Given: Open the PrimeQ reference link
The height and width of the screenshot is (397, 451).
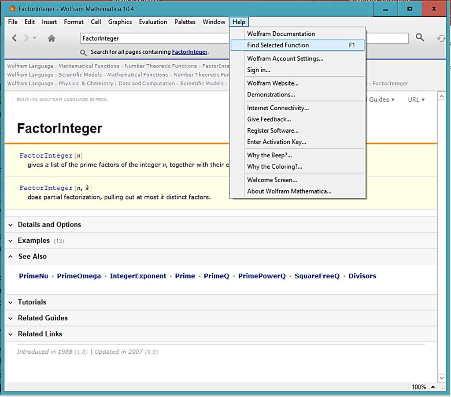Looking at the screenshot, I should (217, 276).
